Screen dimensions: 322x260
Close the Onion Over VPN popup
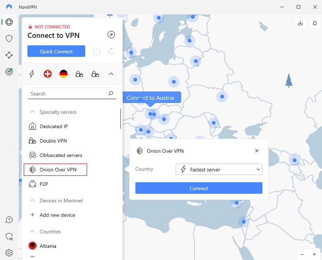(x=257, y=151)
